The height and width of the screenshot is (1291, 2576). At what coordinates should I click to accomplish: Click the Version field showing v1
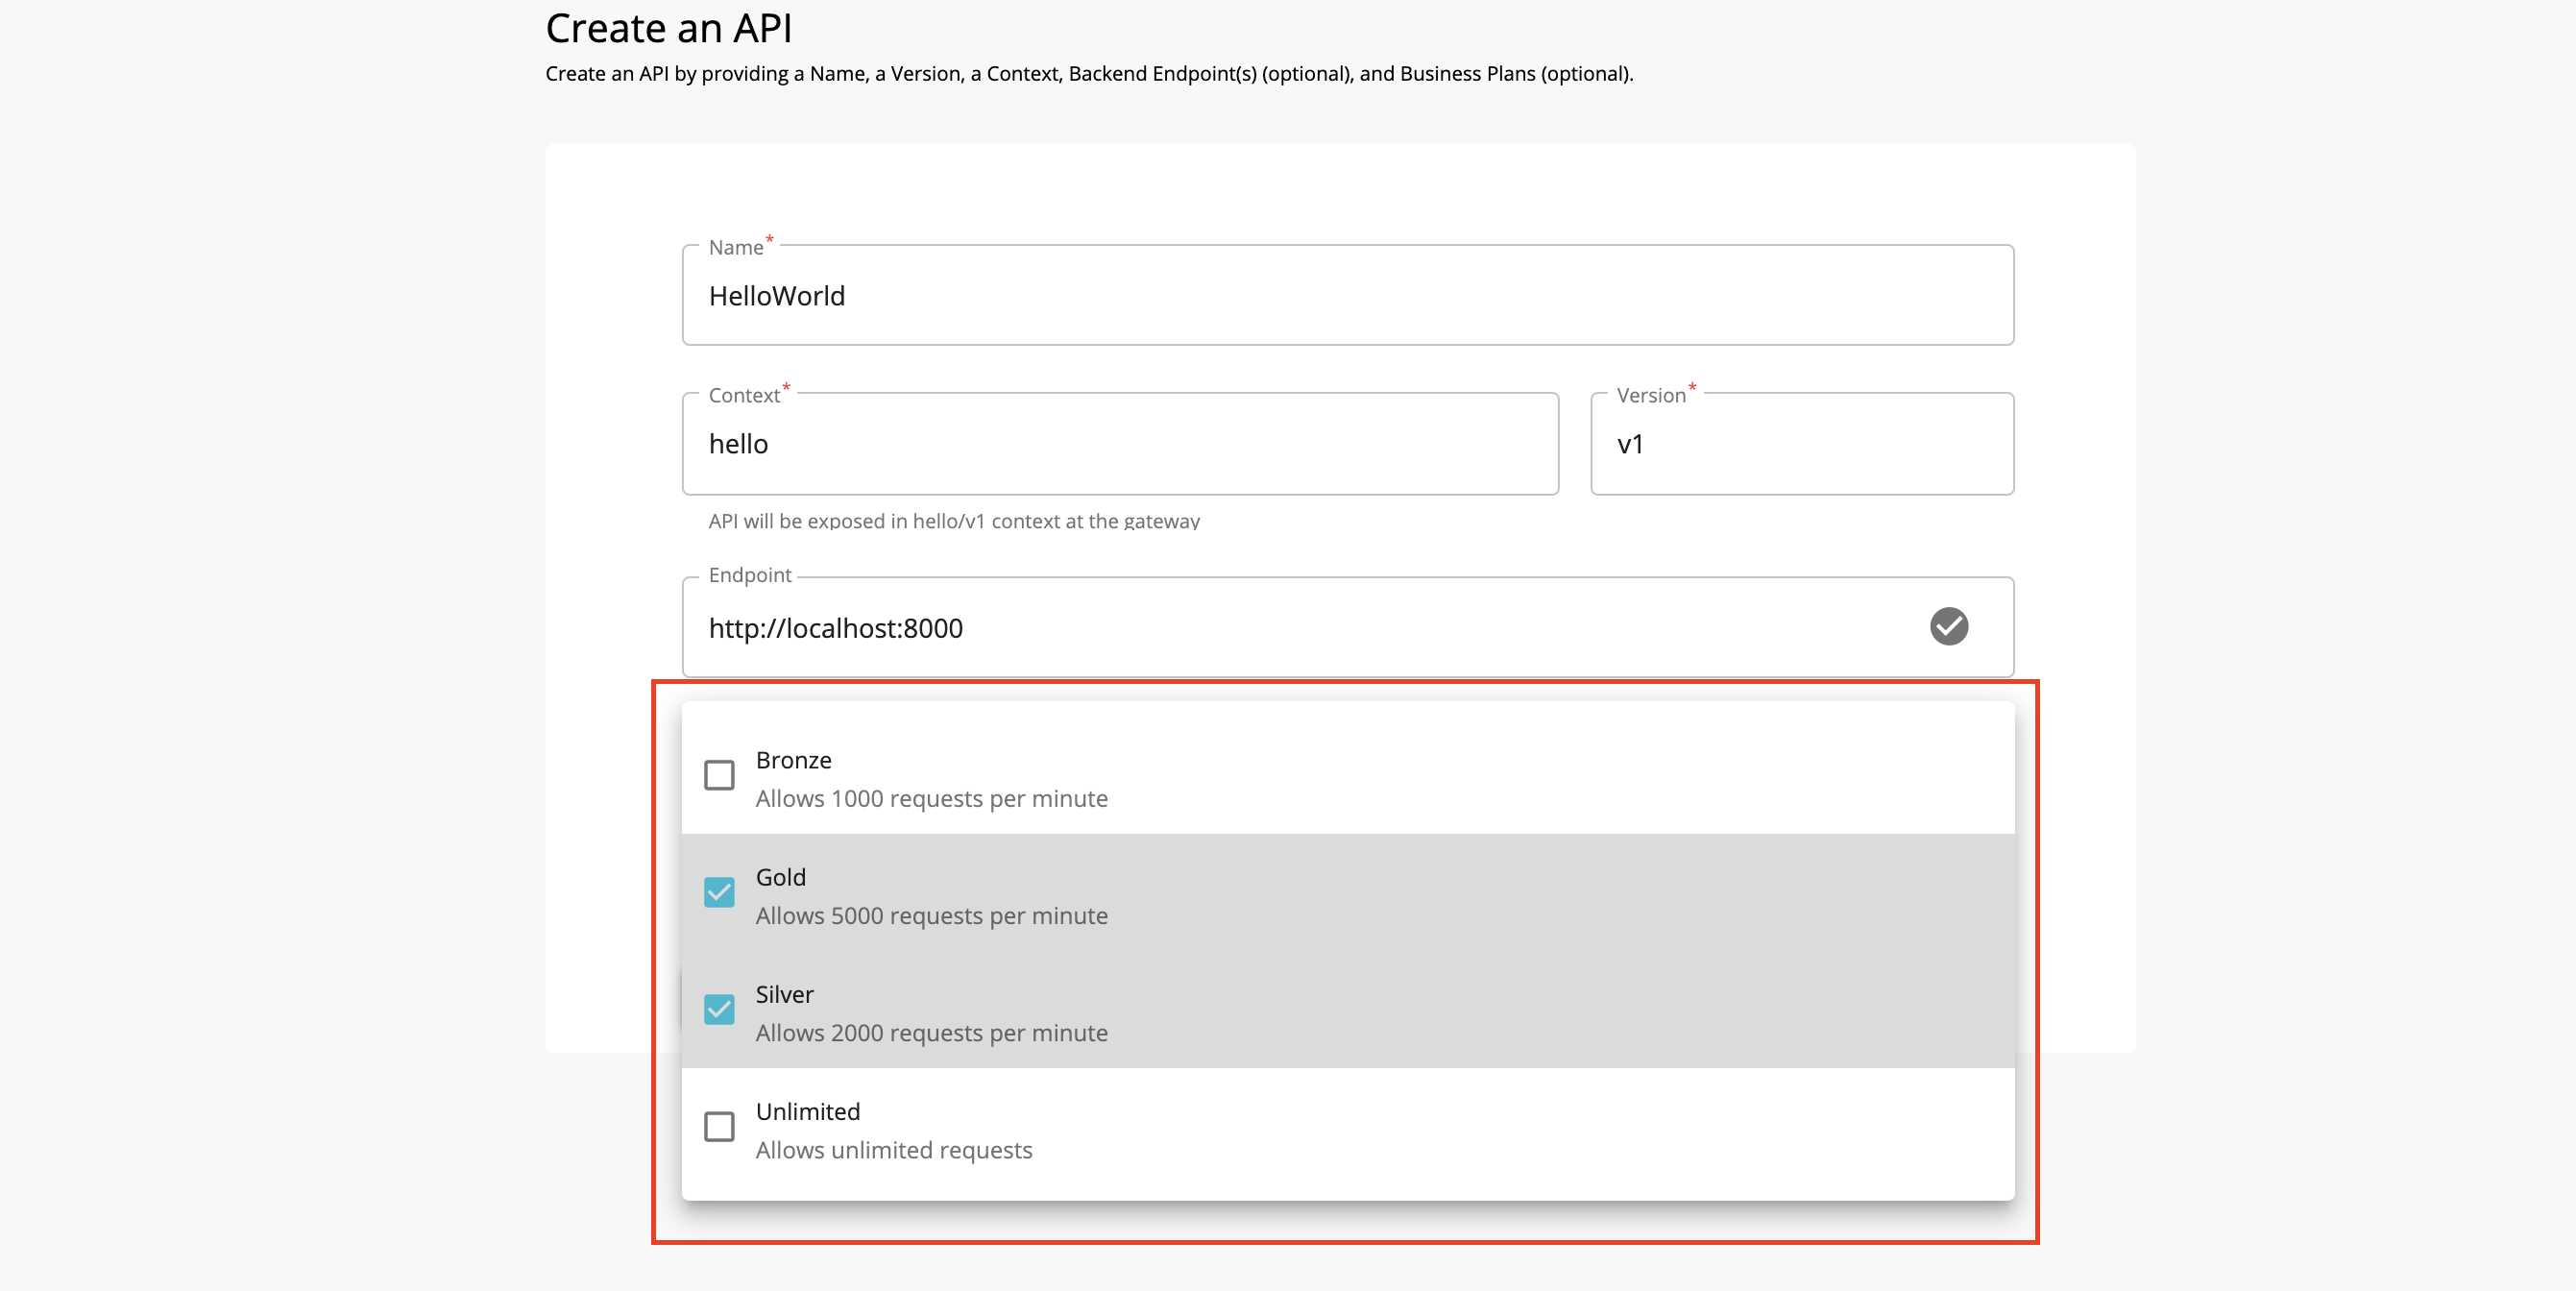pos(1800,444)
